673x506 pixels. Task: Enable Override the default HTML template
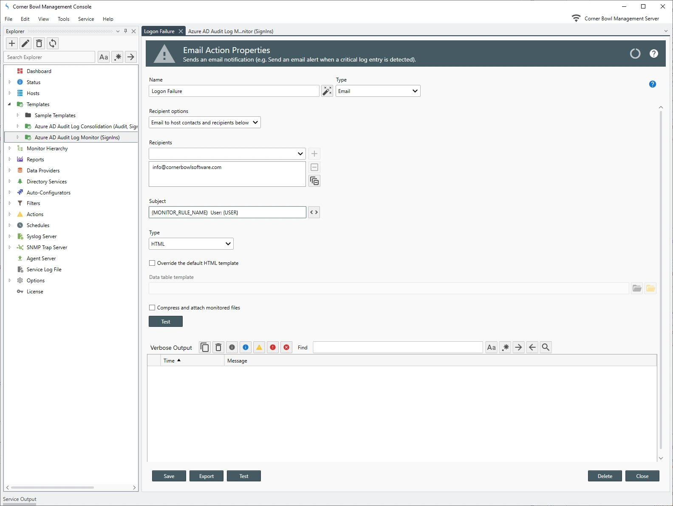point(152,263)
